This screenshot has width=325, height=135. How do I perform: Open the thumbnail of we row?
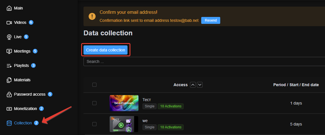coord(124,124)
